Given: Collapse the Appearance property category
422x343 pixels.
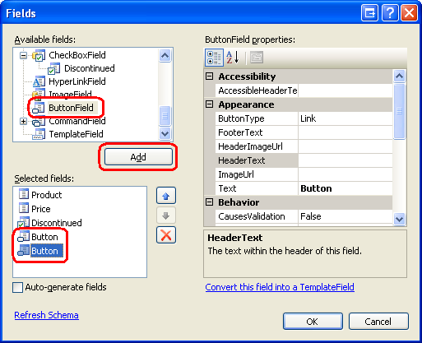Looking at the screenshot, I should [210, 104].
